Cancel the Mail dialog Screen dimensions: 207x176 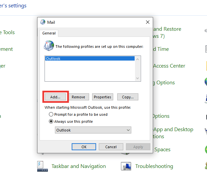[x=111, y=147]
